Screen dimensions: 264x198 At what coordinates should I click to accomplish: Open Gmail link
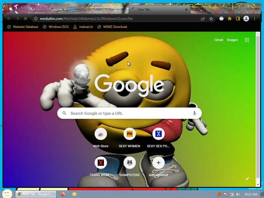pyautogui.click(x=219, y=40)
